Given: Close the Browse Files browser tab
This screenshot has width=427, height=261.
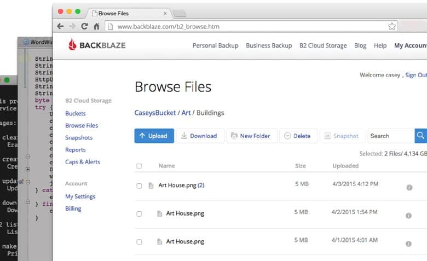Looking at the screenshot, I should [165, 13].
